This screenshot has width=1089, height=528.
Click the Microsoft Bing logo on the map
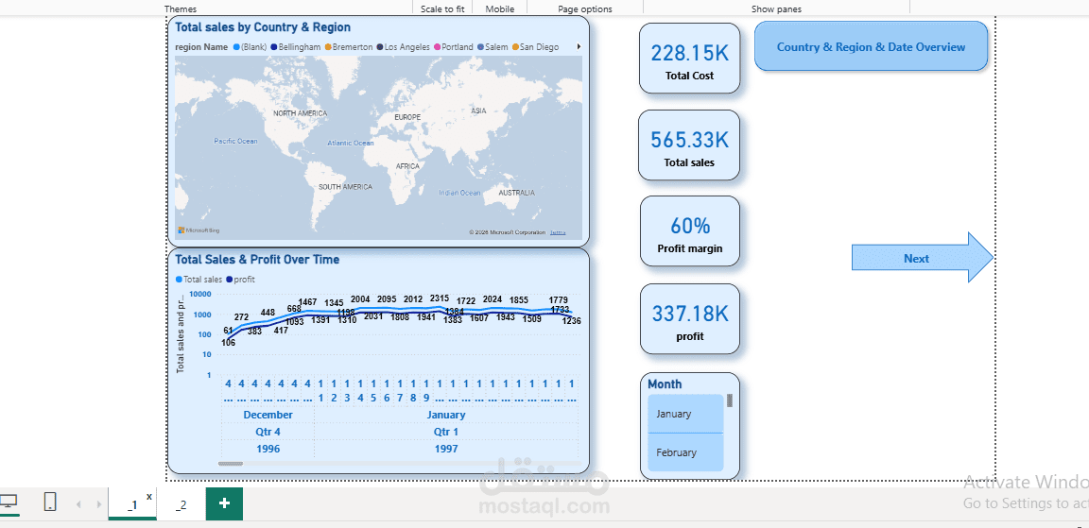point(199,230)
